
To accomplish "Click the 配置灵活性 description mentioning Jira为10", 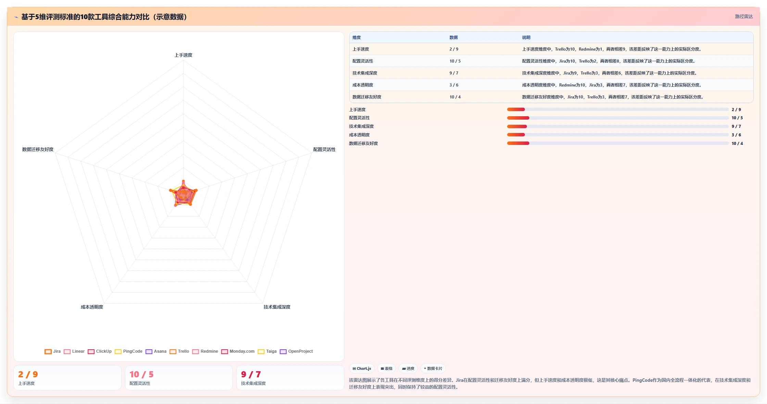I will (609, 61).
